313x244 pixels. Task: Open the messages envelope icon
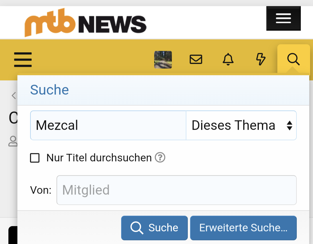(196, 60)
